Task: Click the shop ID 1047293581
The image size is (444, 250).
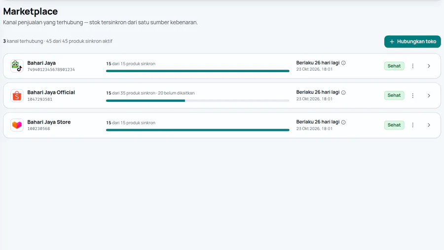Action: pyautogui.click(x=40, y=99)
